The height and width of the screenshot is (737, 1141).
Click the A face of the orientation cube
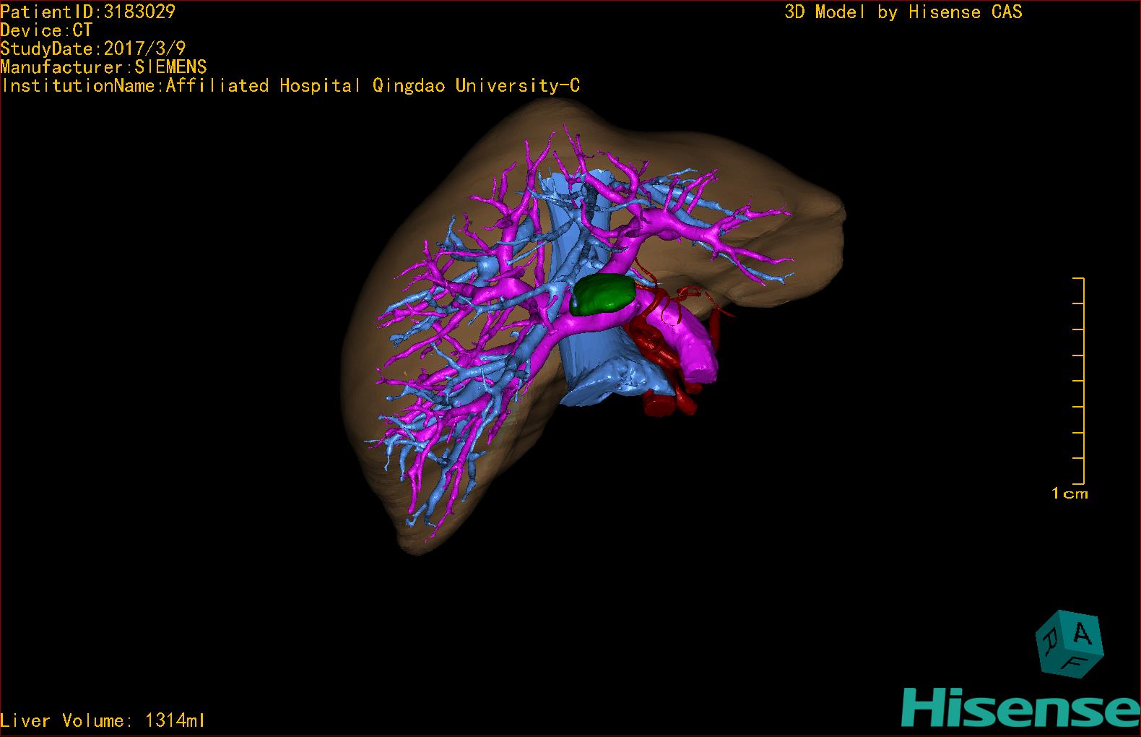[x=1083, y=634]
